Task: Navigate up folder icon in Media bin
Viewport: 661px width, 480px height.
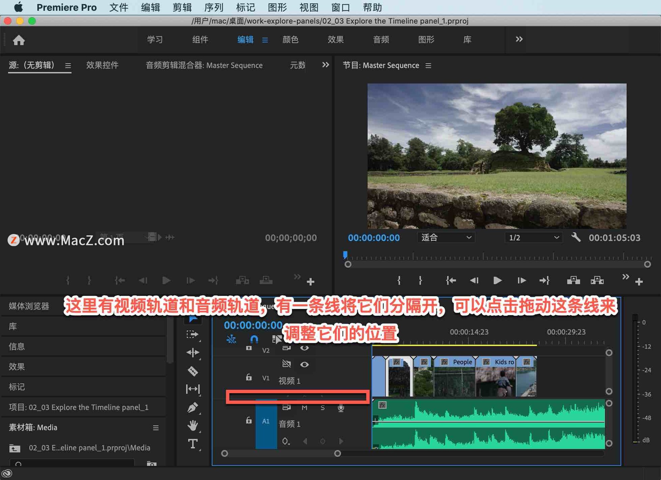Action: [x=14, y=448]
